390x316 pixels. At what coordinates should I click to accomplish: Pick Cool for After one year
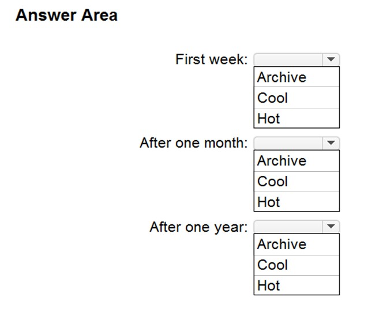272,265
